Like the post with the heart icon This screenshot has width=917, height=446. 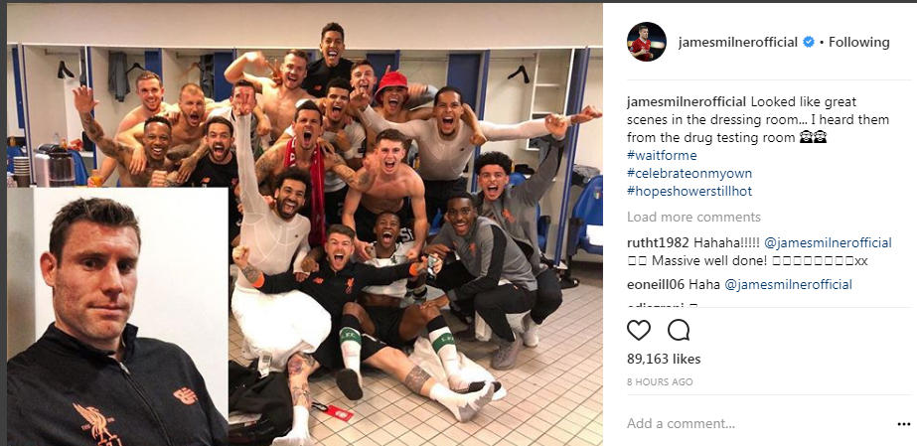tap(639, 330)
